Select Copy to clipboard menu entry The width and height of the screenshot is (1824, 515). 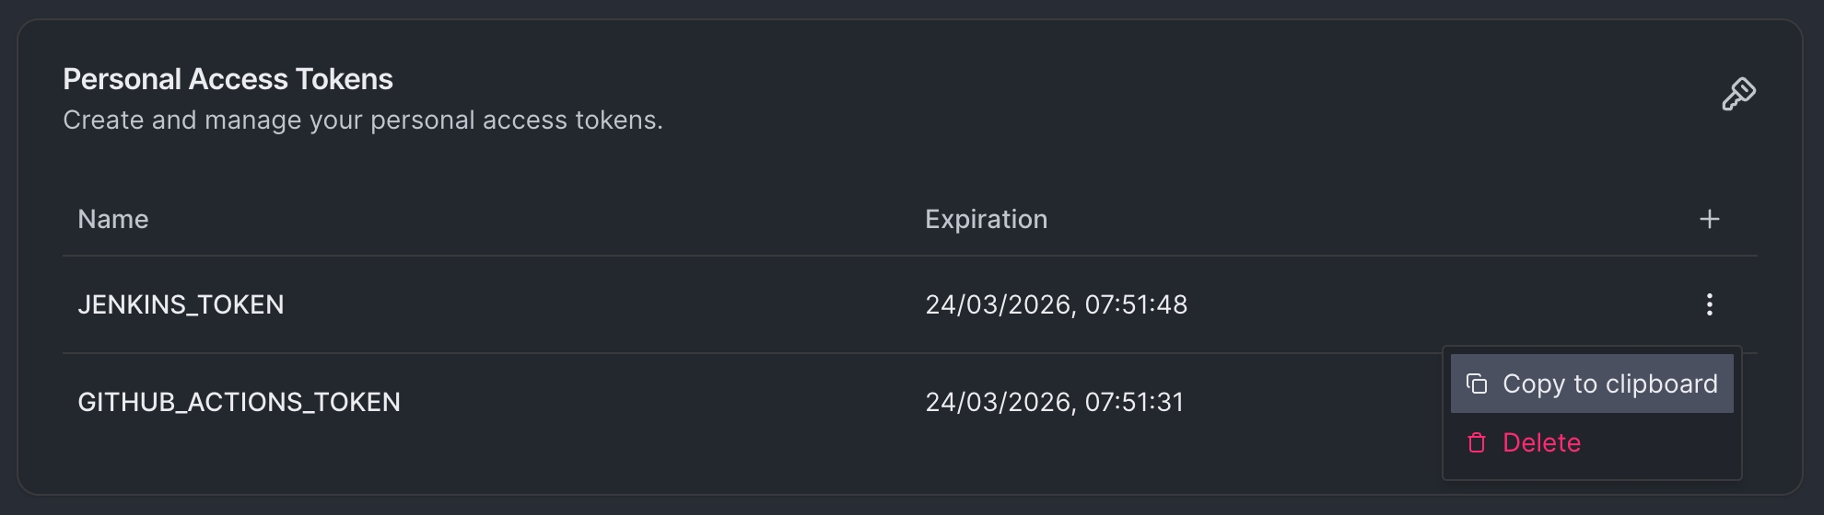pyautogui.click(x=1609, y=383)
